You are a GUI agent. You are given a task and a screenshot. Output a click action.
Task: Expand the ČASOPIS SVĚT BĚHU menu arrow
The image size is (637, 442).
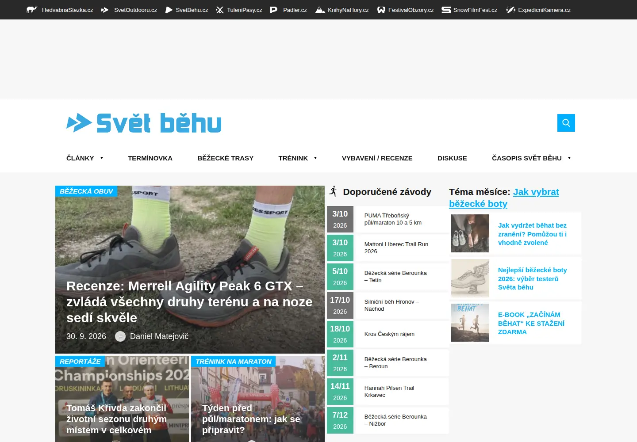[x=569, y=158]
